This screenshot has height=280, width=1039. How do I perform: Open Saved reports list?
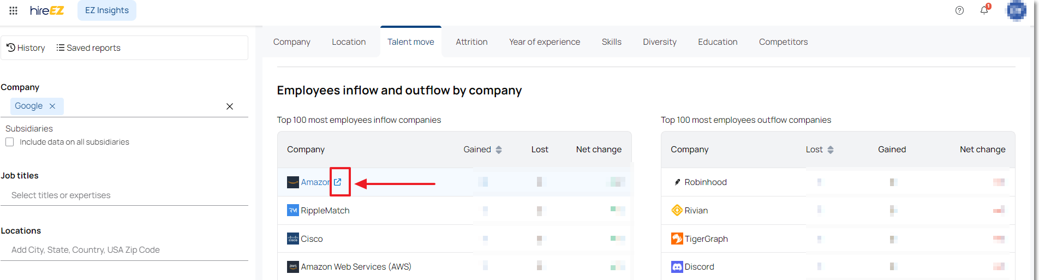click(88, 48)
